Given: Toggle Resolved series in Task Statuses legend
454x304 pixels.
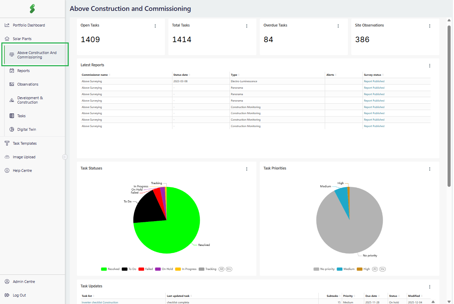Looking at the screenshot, I should coord(110,269).
